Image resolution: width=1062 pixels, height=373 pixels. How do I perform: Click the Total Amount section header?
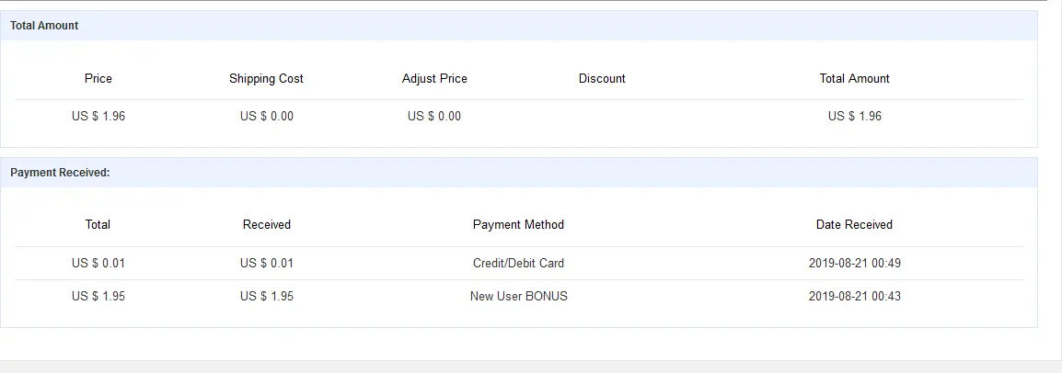pyautogui.click(x=519, y=26)
